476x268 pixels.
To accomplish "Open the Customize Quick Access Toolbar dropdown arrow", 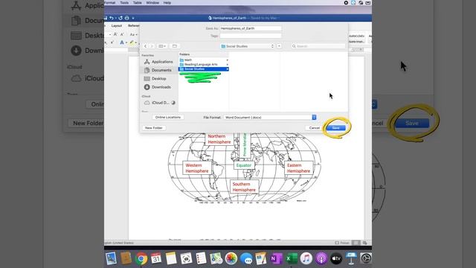I will (133, 18).
